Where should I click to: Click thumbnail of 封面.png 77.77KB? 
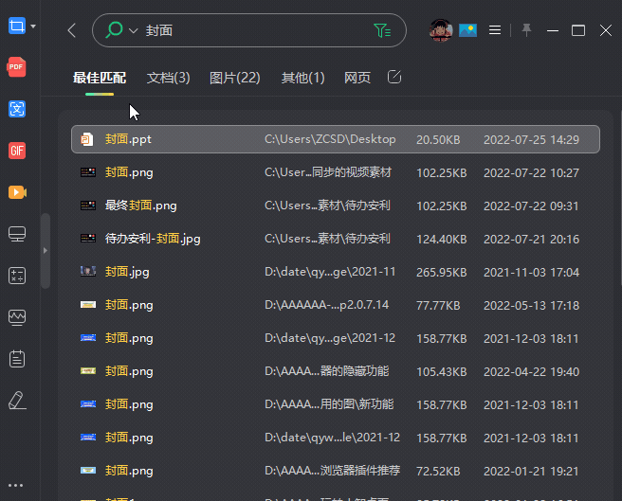click(x=88, y=304)
